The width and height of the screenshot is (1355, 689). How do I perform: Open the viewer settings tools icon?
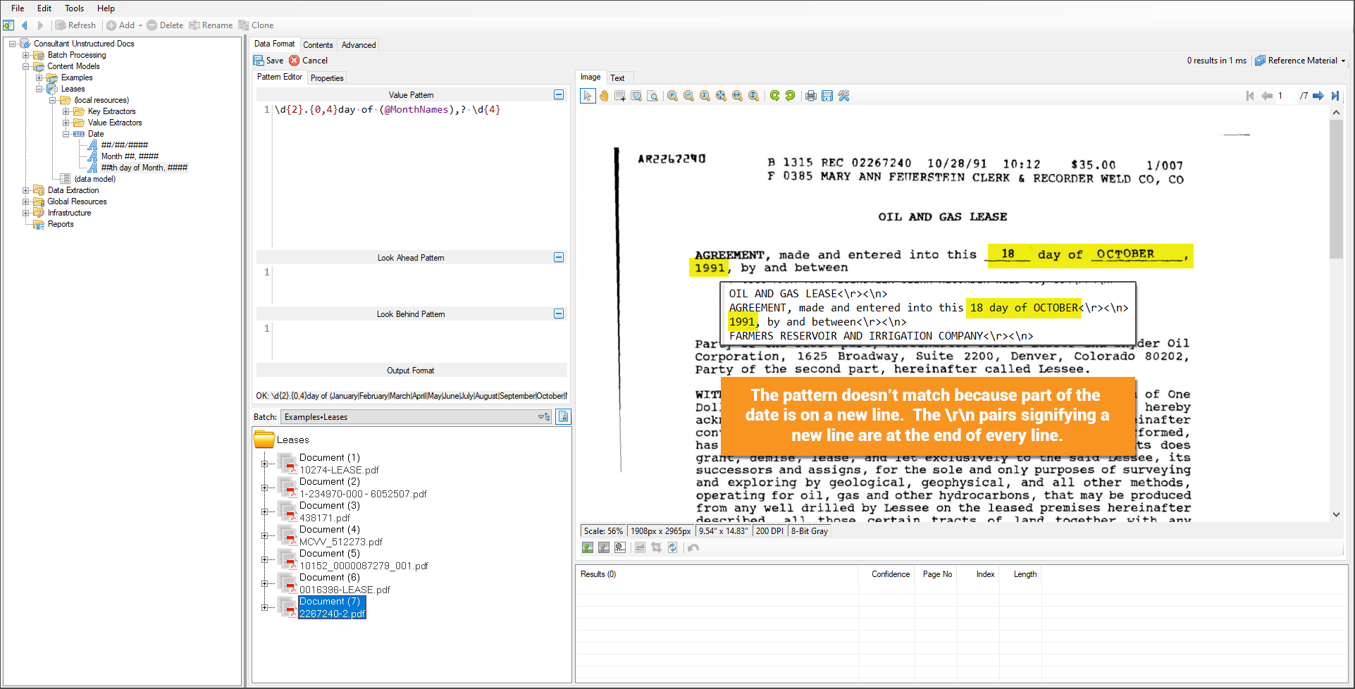[843, 96]
